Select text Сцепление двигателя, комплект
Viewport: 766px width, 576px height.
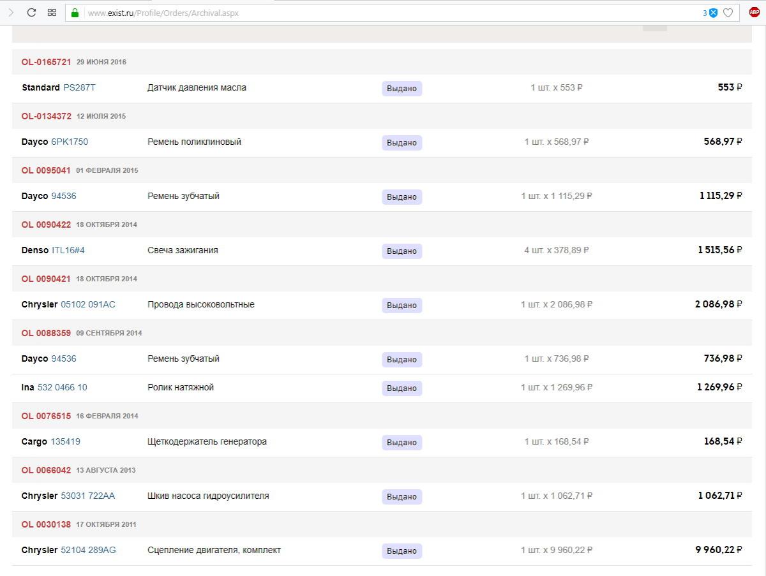point(214,550)
